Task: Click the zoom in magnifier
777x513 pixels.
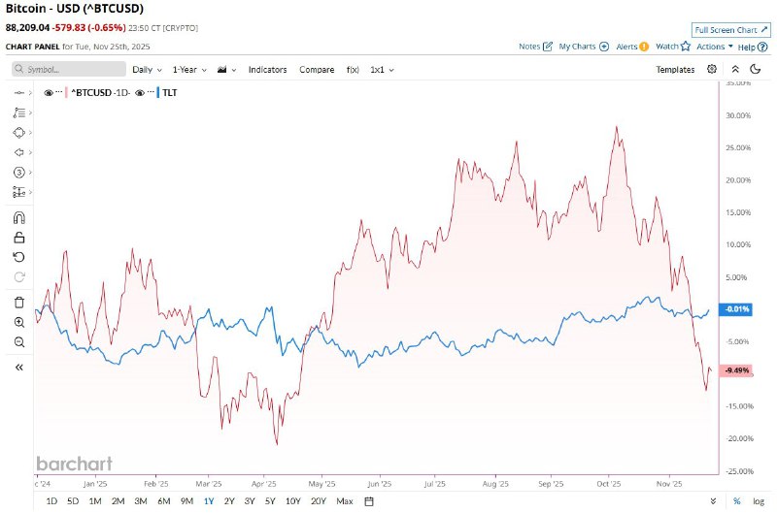Action: tap(18, 322)
